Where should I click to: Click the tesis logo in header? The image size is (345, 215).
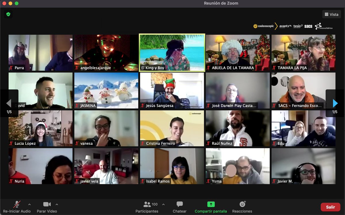[x=298, y=26]
